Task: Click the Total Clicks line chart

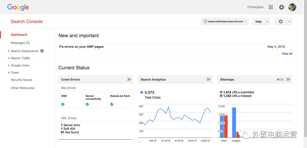Action: (175, 121)
